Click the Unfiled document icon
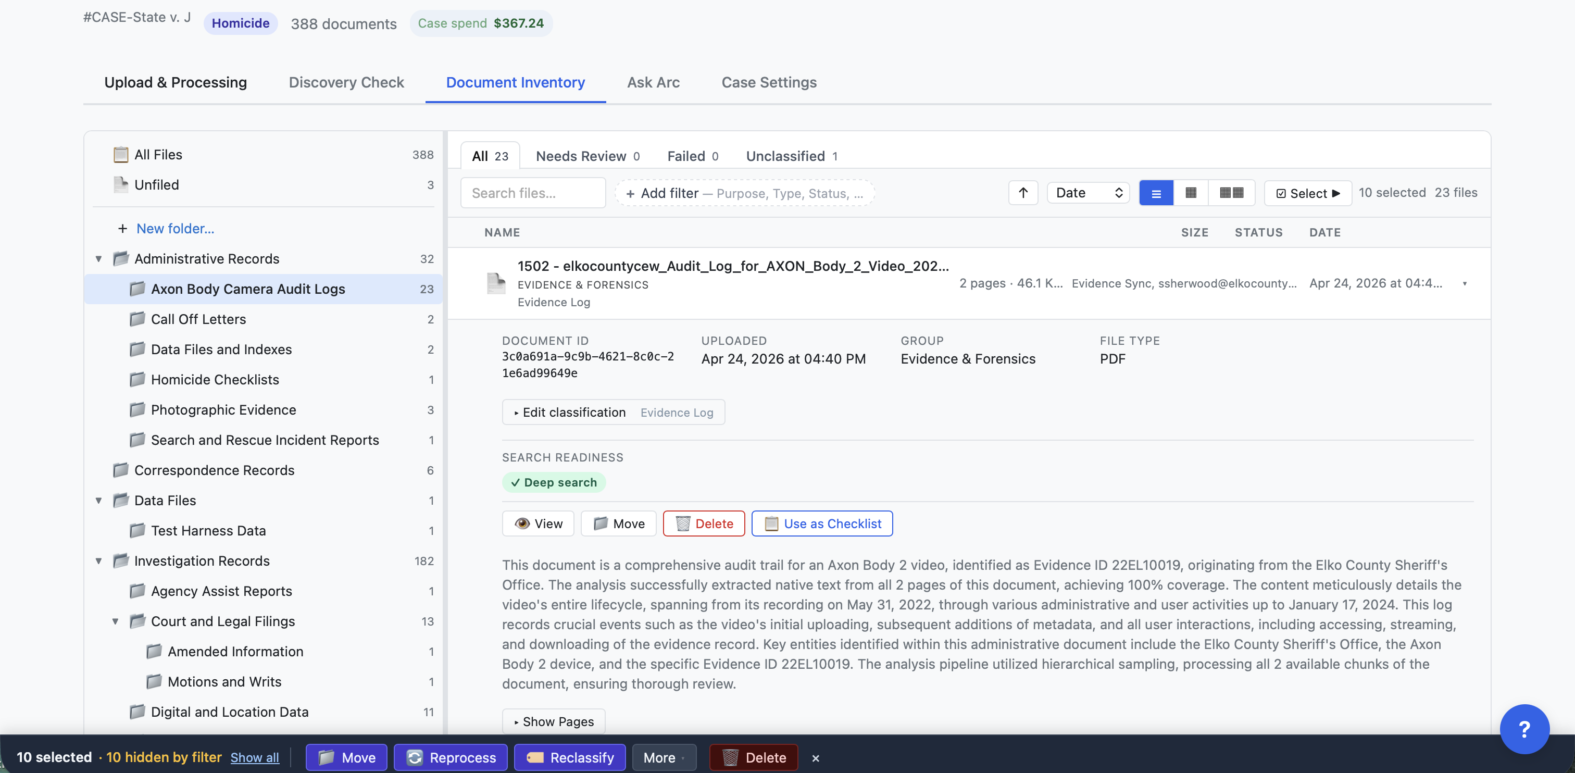The width and height of the screenshot is (1575, 773). pos(121,185)
